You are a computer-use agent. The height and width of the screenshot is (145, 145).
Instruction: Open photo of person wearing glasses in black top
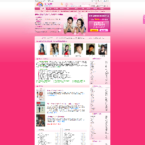(x=103, y=49)
